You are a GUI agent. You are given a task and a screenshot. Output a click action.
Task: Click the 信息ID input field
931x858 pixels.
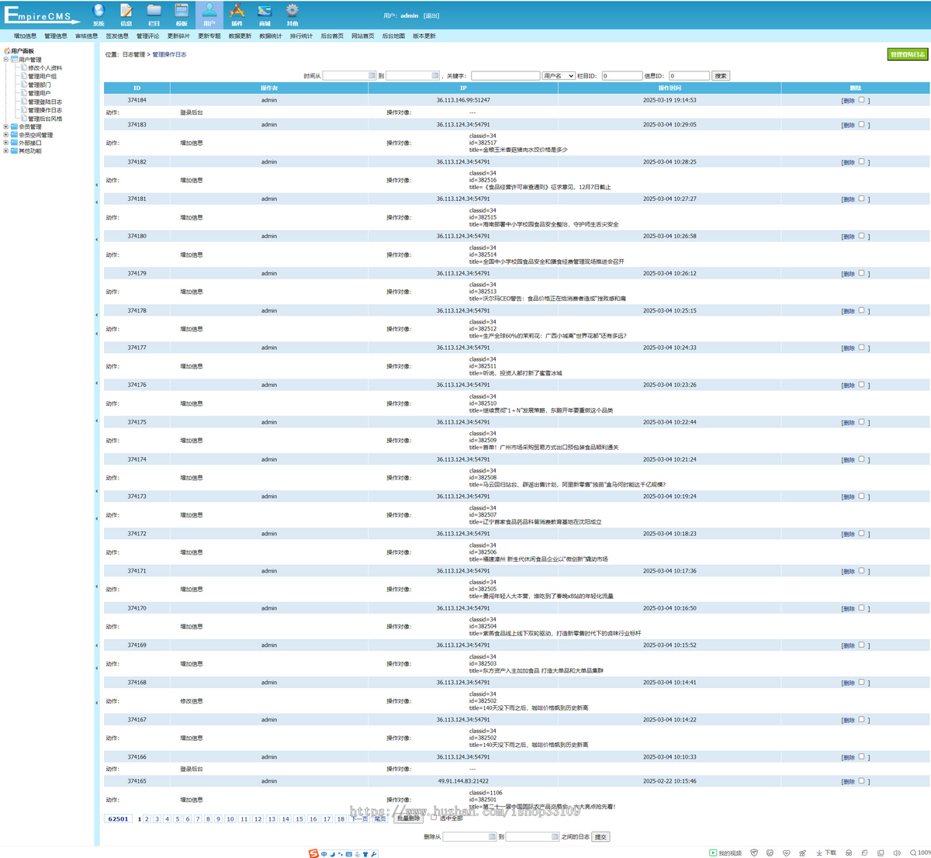(x=689, y=76)
